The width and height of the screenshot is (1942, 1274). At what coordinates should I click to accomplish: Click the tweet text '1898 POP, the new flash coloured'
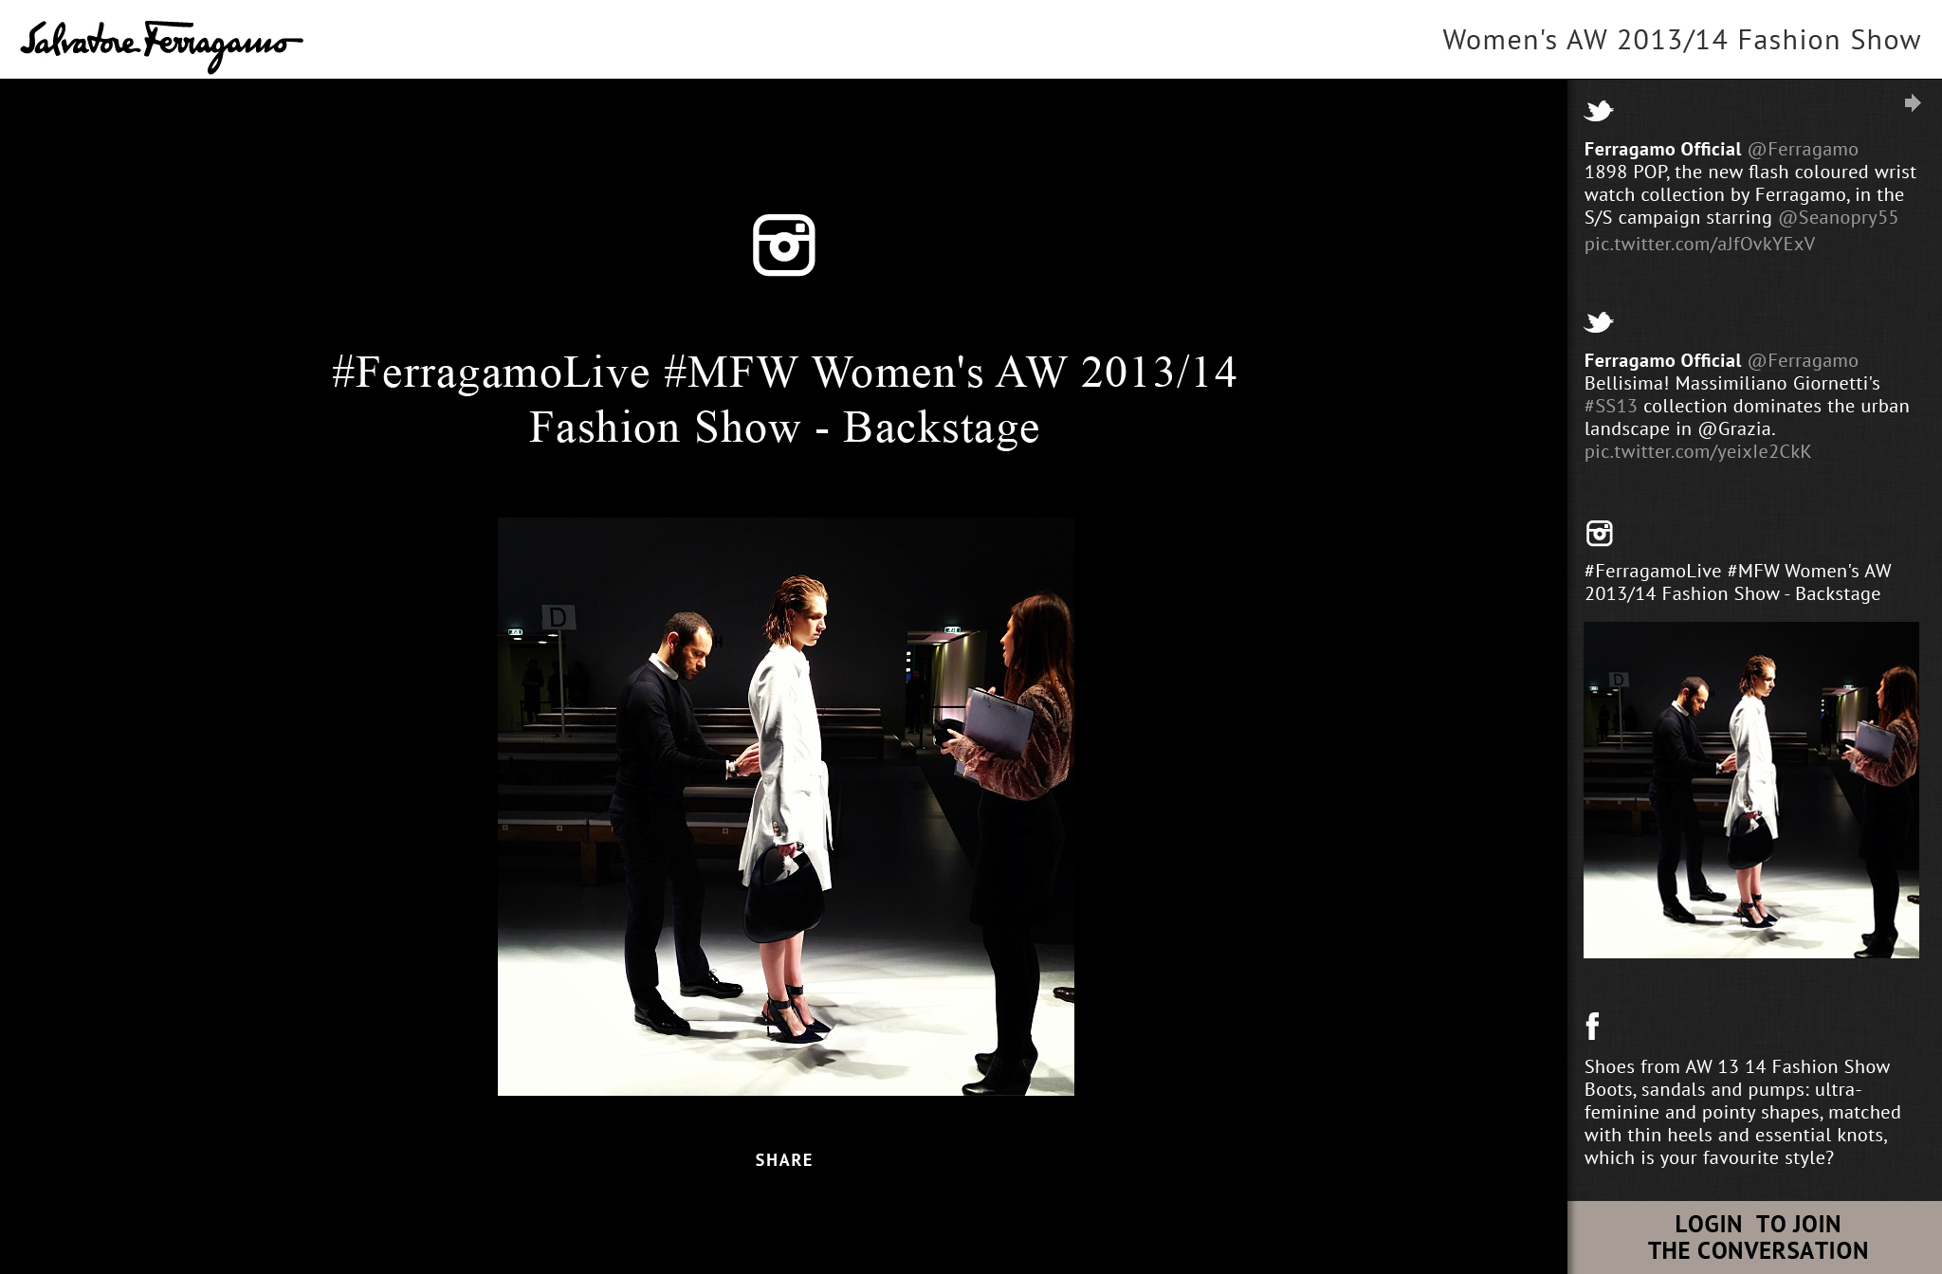click(1750, 172)
